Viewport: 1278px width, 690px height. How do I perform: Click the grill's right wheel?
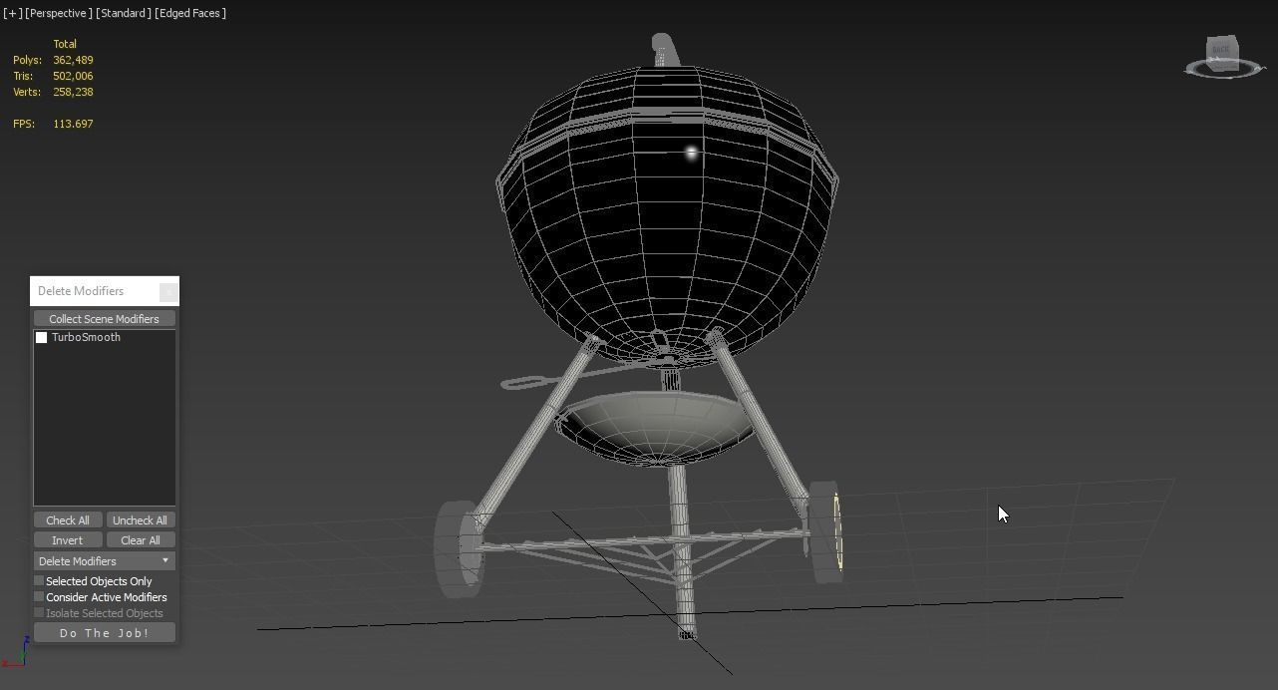[825, 531]
